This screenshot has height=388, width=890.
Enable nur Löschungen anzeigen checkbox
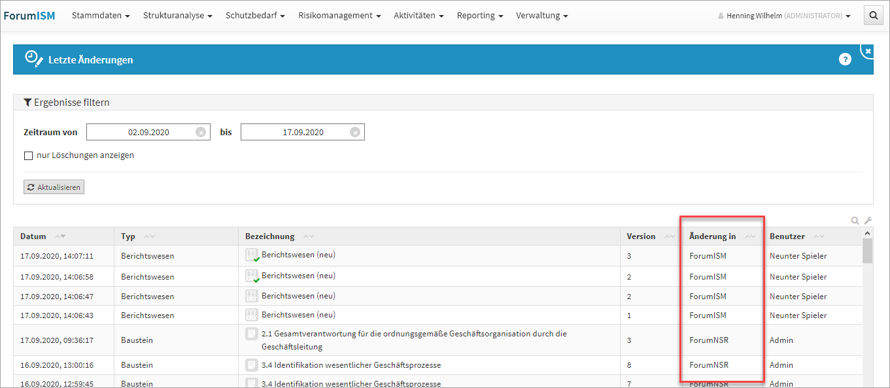(x=28, y=155)
